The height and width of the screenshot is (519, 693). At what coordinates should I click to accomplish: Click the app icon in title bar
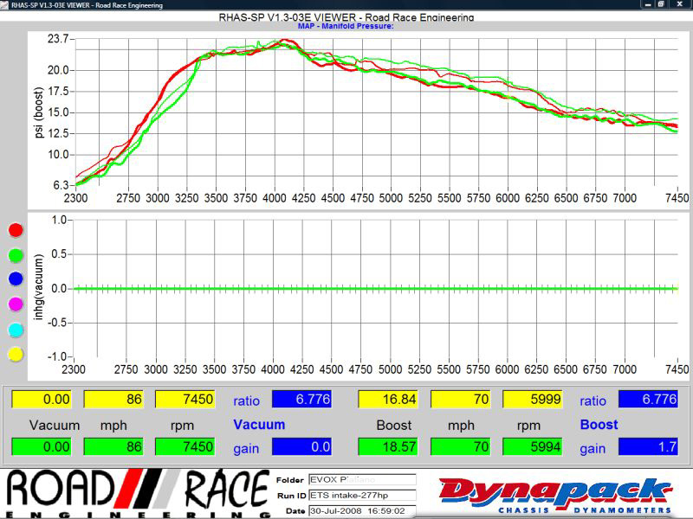tap(4, 5)
